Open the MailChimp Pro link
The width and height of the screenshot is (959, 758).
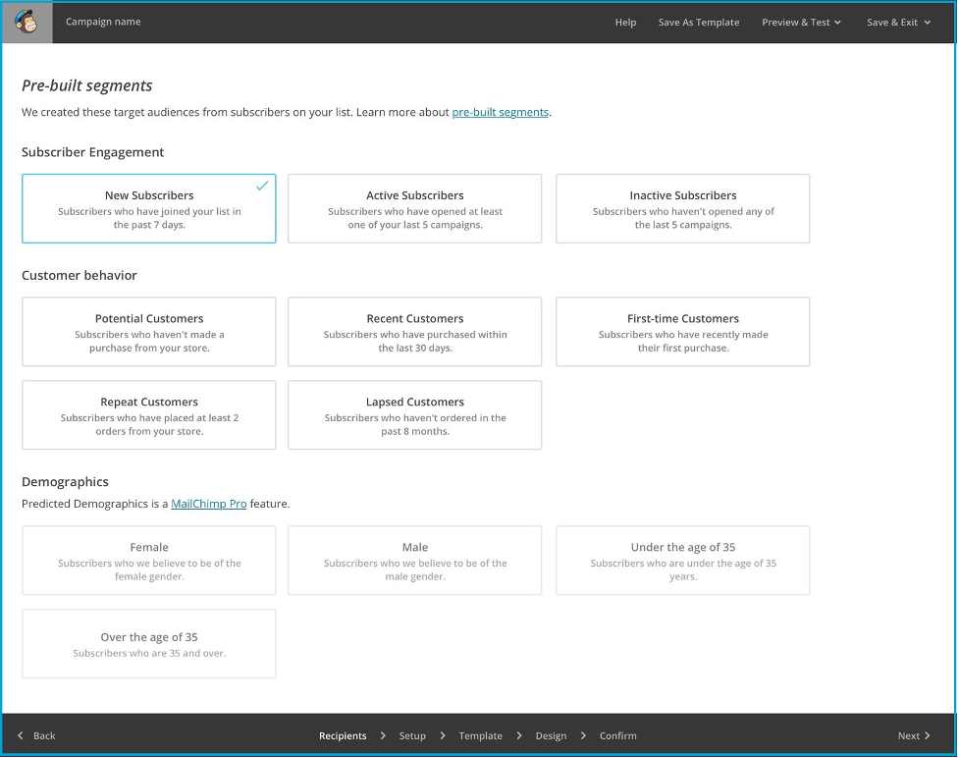pos(208,504)
